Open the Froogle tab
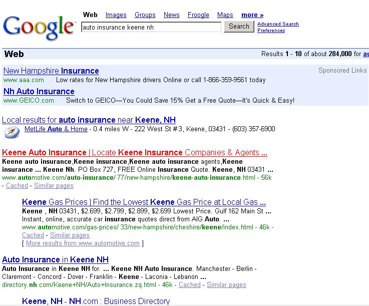The width and height of the screenshot is (369, 306). coord(198,15)
